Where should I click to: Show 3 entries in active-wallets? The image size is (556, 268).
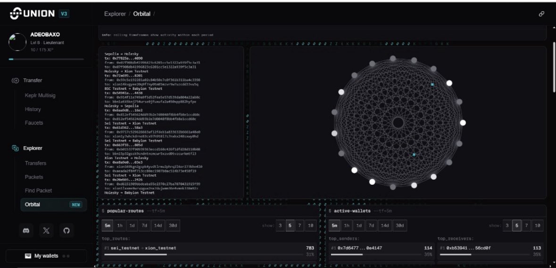507,226
